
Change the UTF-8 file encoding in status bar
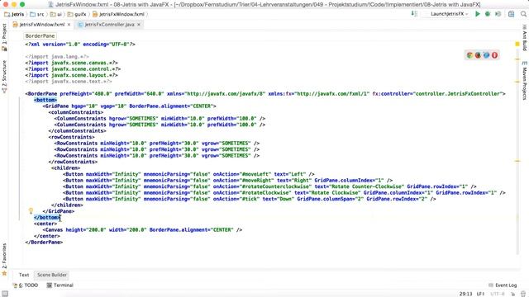[x=498, y=294]
